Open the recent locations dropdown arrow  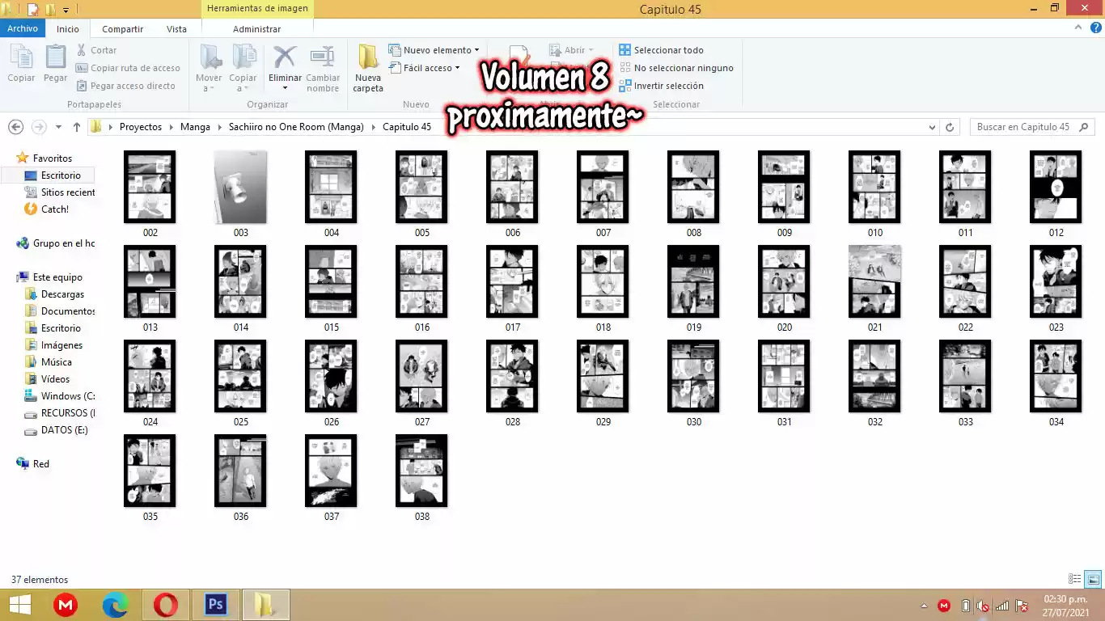point(58,128)
